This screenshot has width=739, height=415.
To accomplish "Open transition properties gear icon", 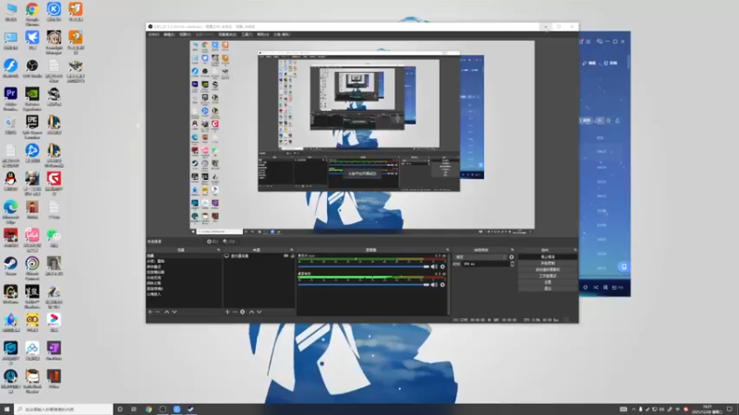I will [512, 257].
